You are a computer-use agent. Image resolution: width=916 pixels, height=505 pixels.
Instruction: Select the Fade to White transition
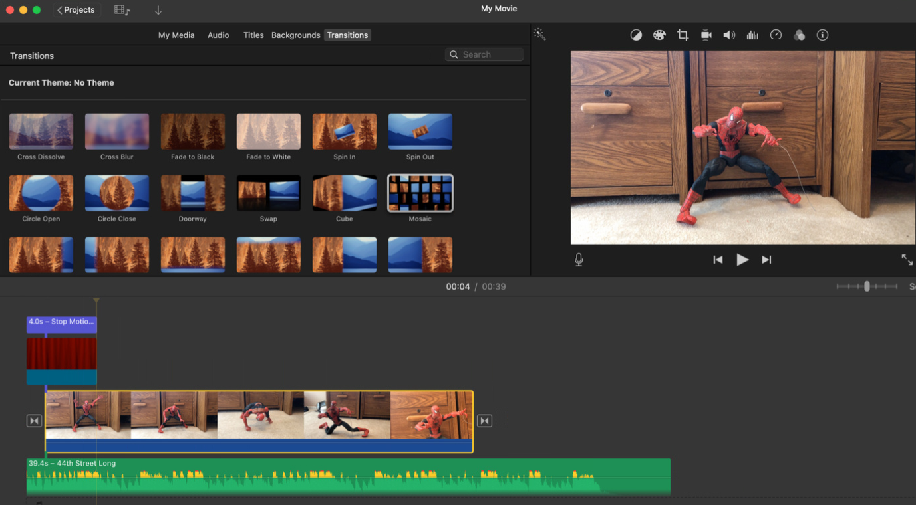(x=269, y=132)
